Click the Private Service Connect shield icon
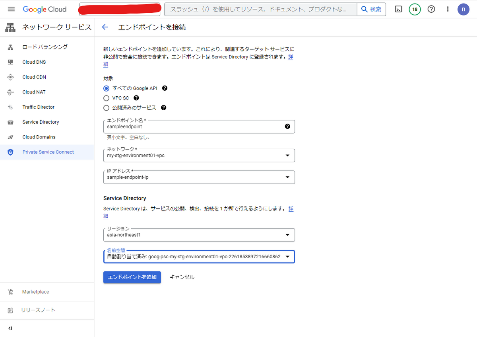The width and height of the screenshot is (477, 337). 10,152
